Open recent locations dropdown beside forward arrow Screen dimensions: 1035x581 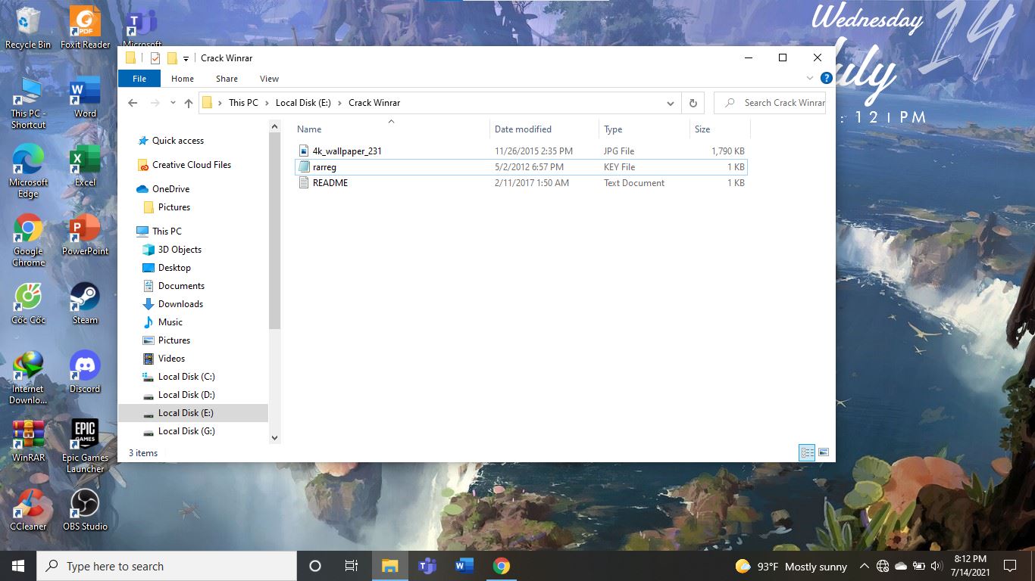tap(172, 102)
